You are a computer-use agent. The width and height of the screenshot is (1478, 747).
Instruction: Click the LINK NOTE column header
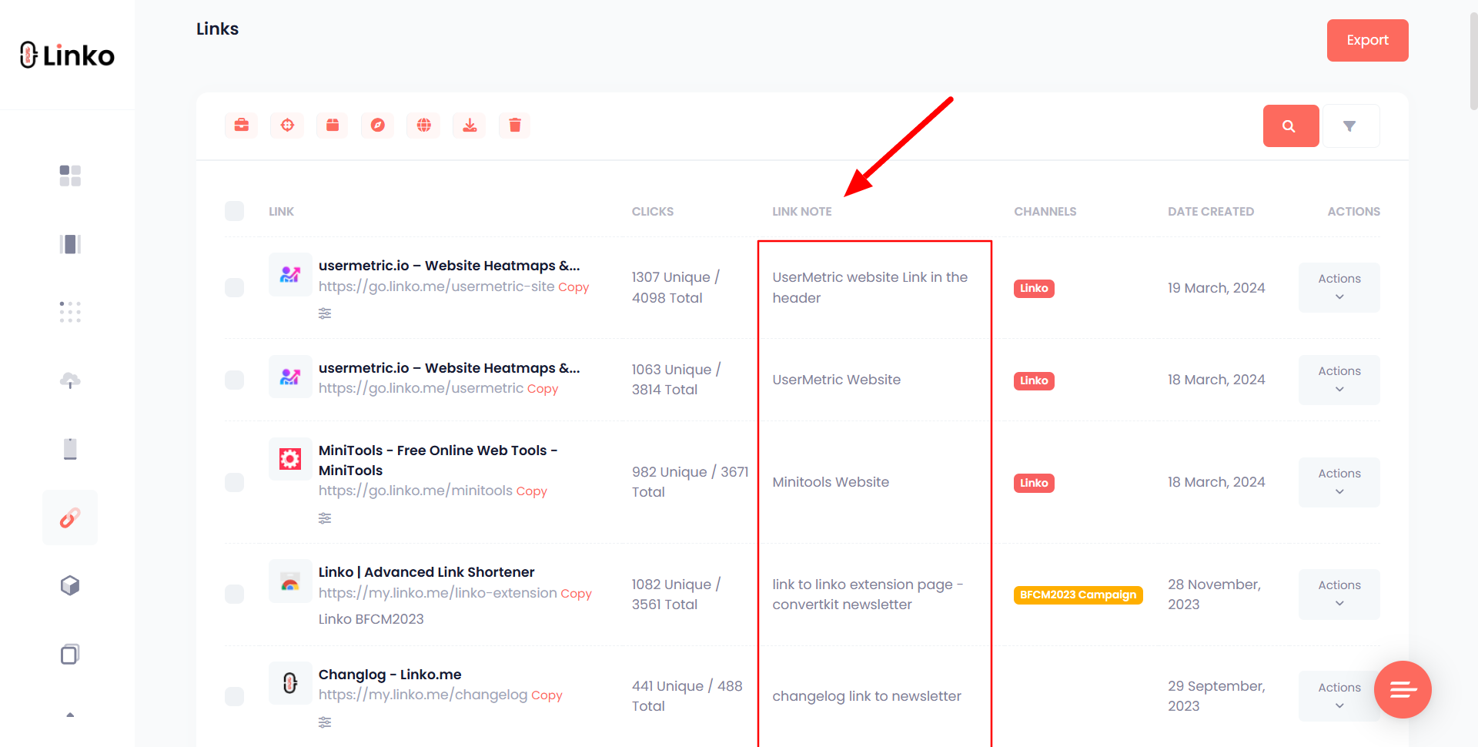click(x=802, y=211)
